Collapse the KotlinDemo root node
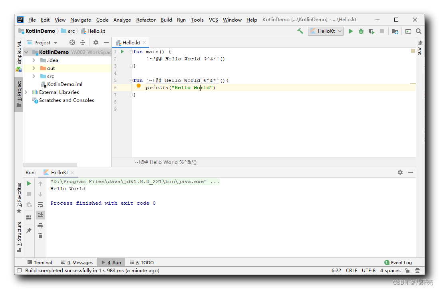The image size is (439, 289). [26, 52]
